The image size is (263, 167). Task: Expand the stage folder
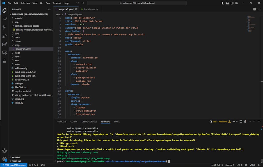pyautogui.click(x=17, y=53)
